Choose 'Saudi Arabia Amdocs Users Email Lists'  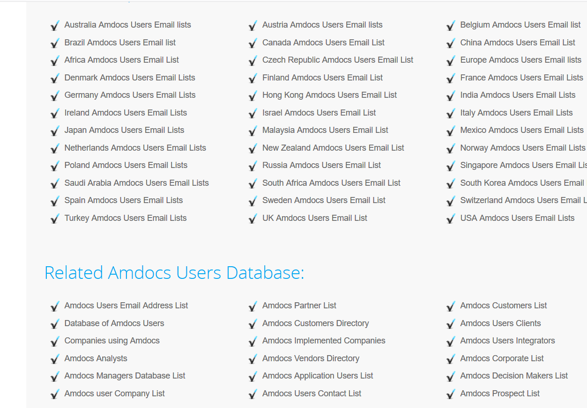(x=137, y=183)
